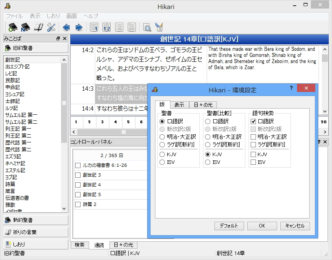Open word search with the magnifier icon

[x=147, y=27]
